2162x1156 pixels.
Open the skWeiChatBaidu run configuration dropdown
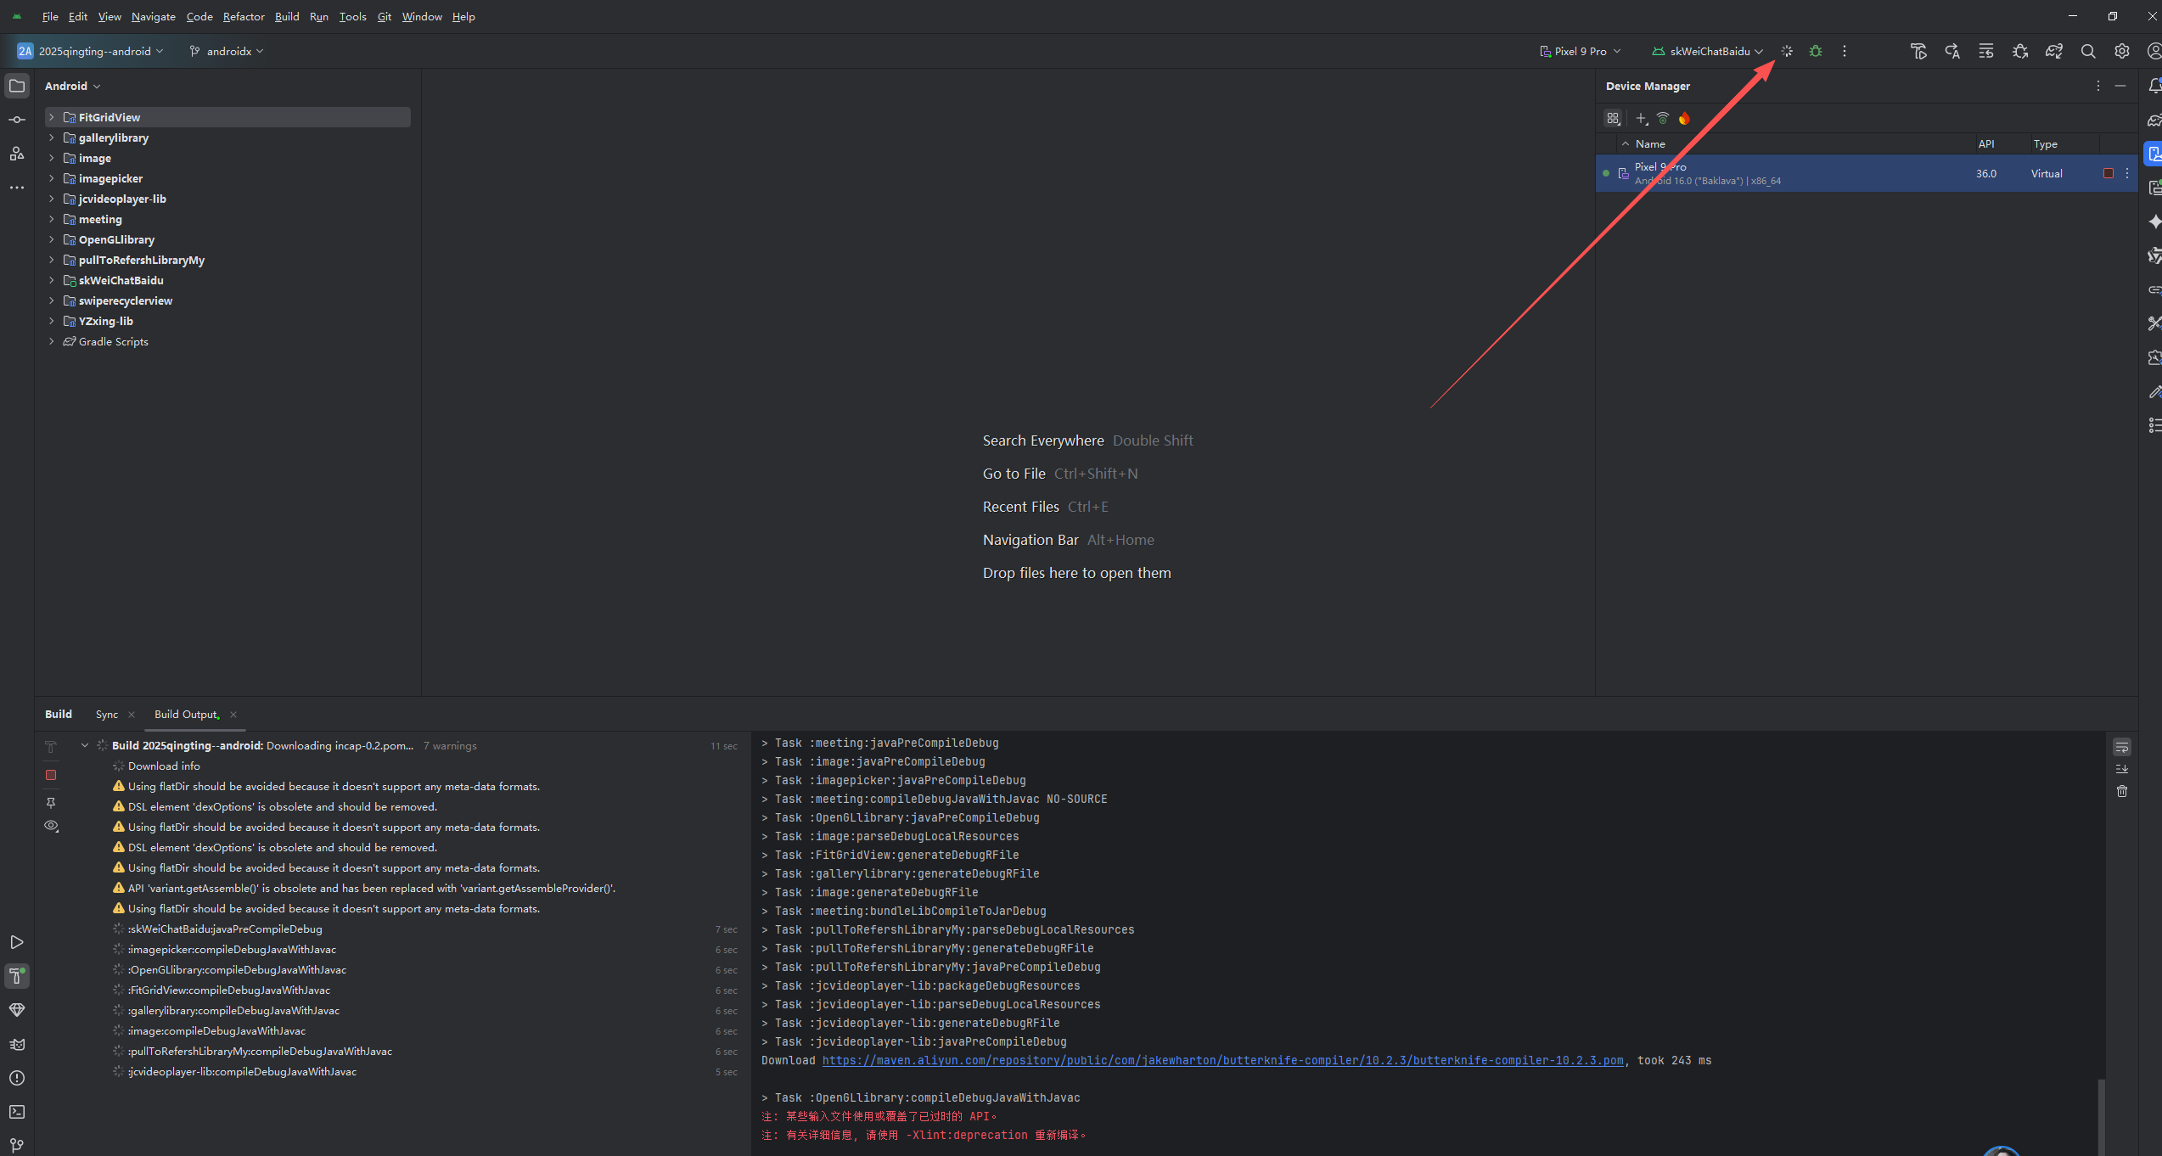click(x=1708, y=51)
